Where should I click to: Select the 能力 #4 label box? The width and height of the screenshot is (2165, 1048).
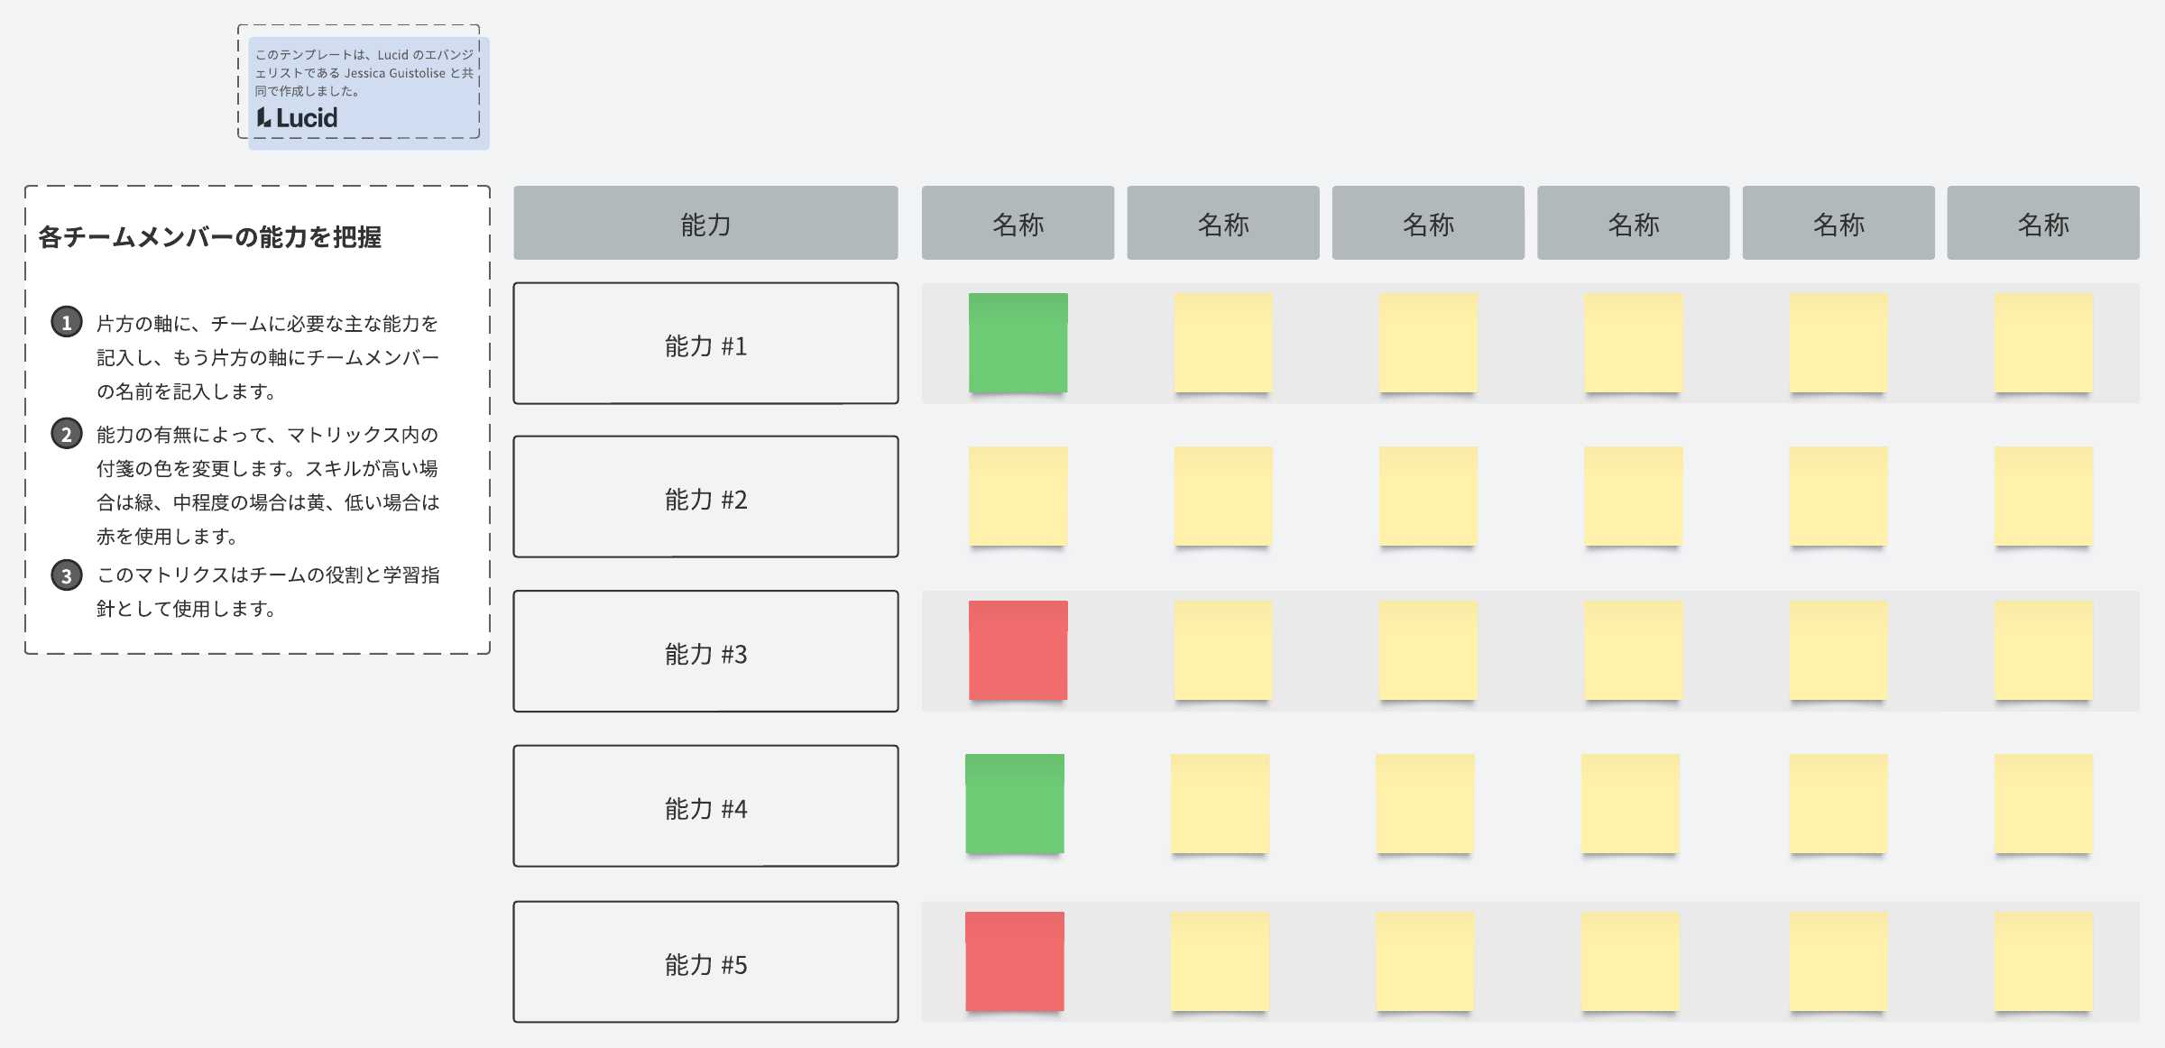(705, 806)
